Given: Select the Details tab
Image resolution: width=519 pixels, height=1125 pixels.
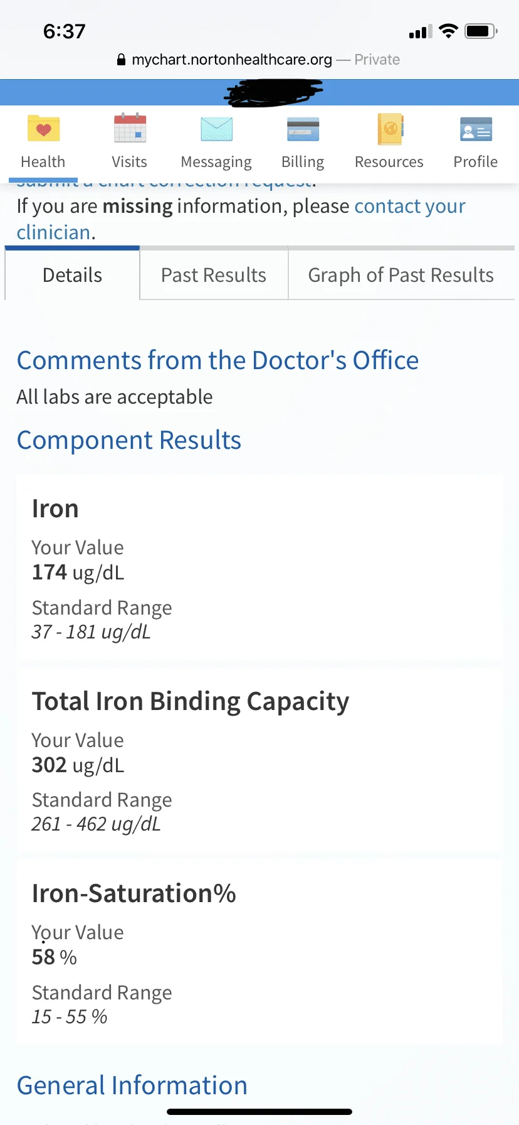Looking at the screenshot, I should tap(72, 275).
